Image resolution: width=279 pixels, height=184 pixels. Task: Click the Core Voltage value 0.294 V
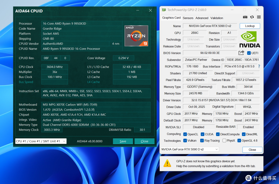tap(123, 58)
